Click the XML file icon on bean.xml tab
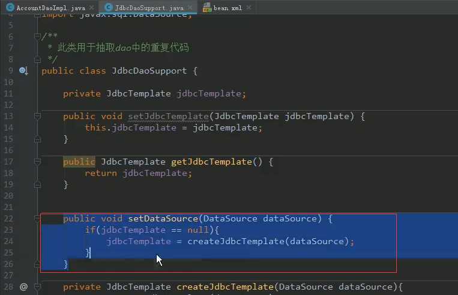Image resolution: width=458 pixels, height=295 pixels. (x=207, y=8)
